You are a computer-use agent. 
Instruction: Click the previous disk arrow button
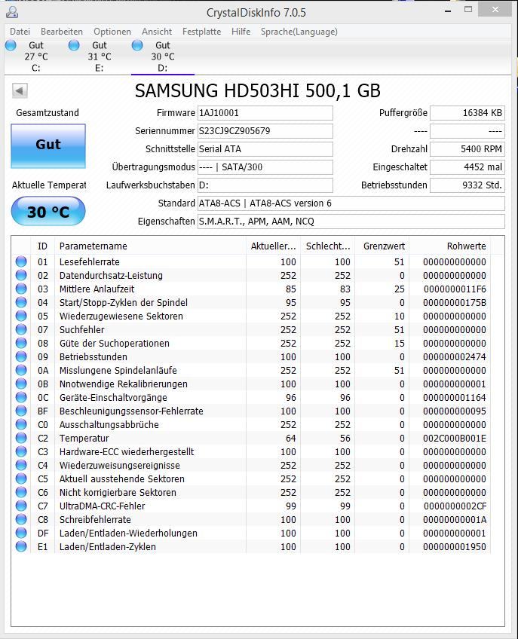point(20,90)
